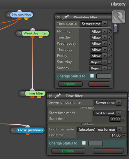Toggle the Wednesday checkbox
Screen dimensions: 129x159
[x=110, y=43]
